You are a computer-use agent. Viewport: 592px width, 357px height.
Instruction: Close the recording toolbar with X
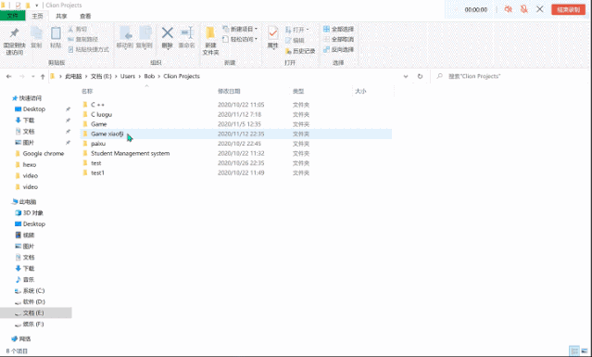point(540,9)
